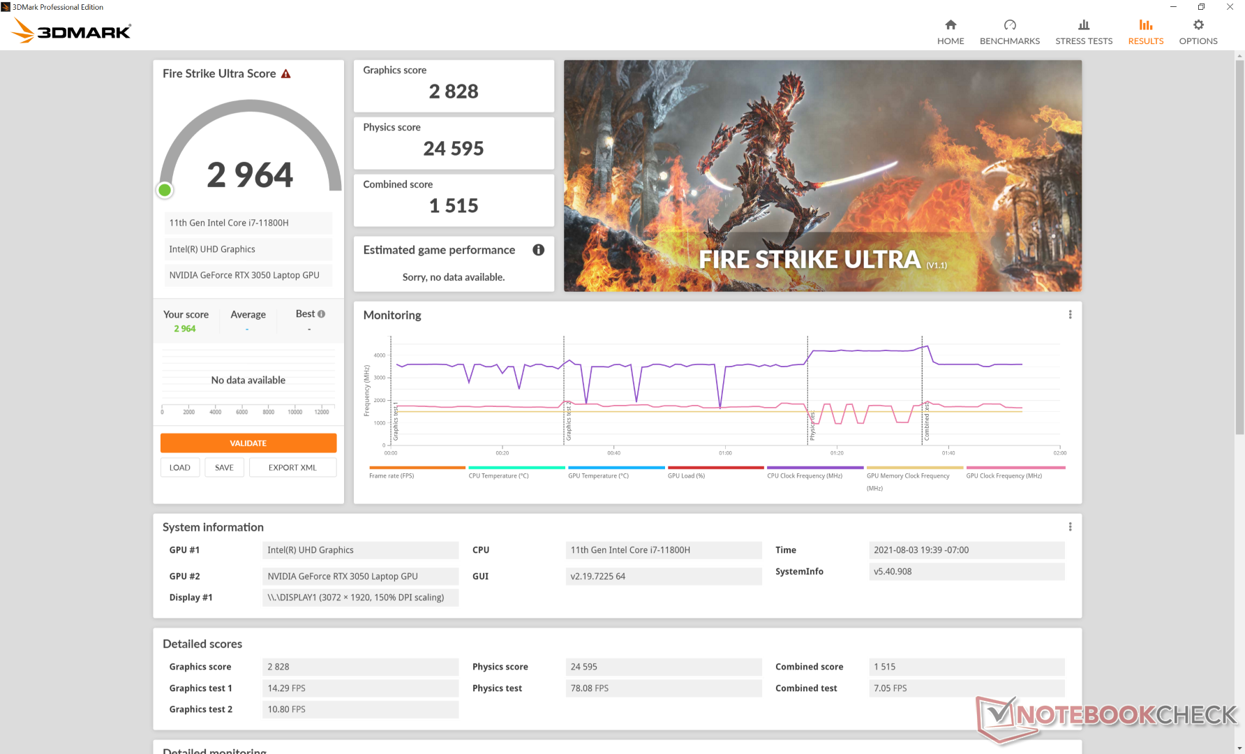
Task: Open the Options tab
Action: pos(1198,32)
